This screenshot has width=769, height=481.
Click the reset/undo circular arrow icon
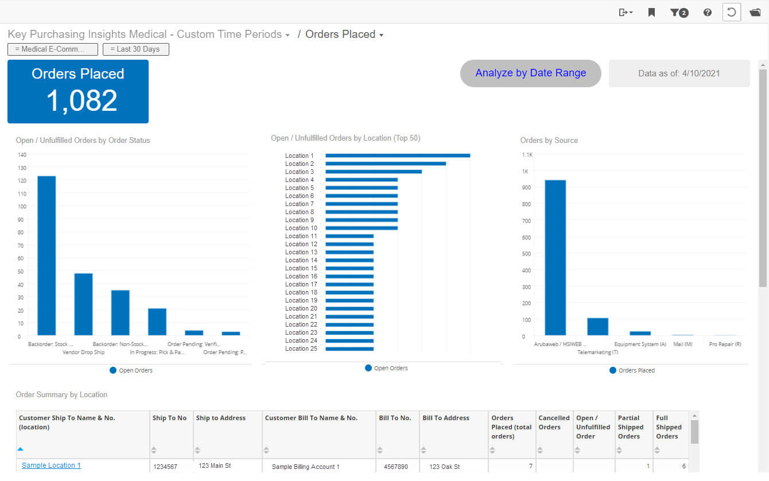click(732, 12)
